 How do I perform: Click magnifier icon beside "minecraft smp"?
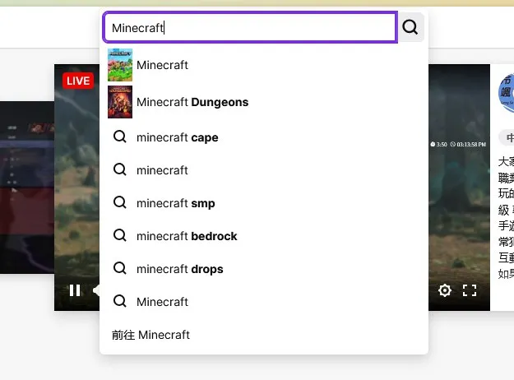(120, 202)
